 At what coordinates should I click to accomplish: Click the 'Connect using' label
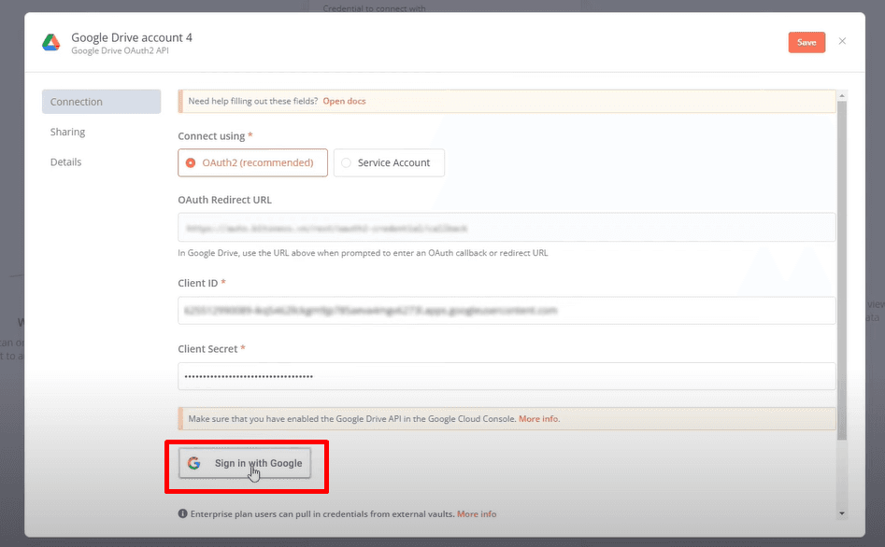point(211,136)
